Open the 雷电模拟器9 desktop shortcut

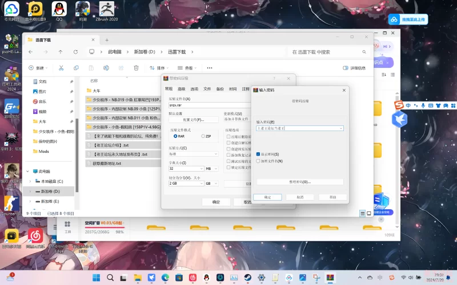[x=35, y=11]
